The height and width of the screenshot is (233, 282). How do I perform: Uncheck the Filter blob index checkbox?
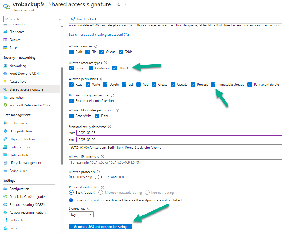coord(97,116)
